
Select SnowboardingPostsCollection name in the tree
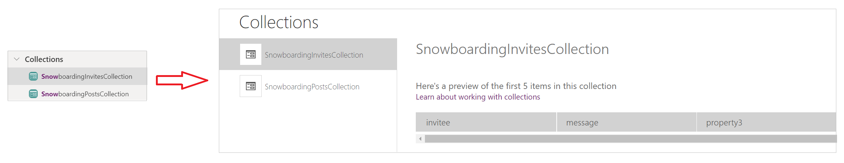(85, 94)
